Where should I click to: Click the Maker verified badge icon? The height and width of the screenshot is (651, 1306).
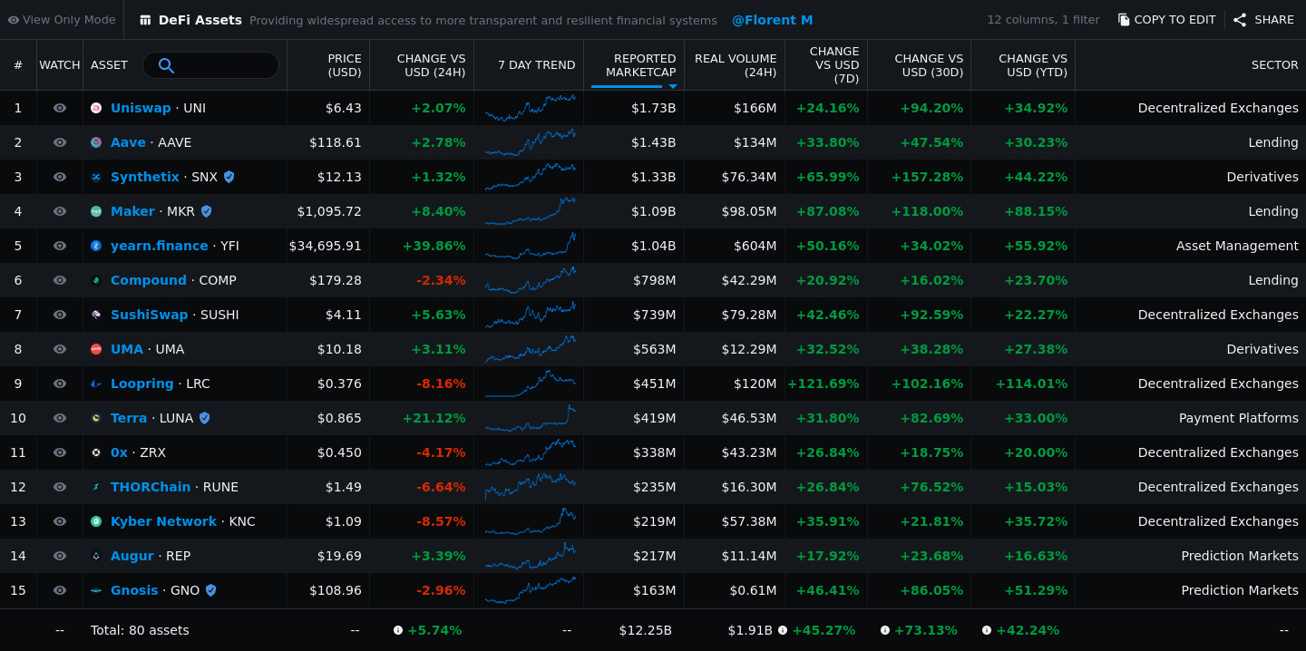tap(206, 211)
